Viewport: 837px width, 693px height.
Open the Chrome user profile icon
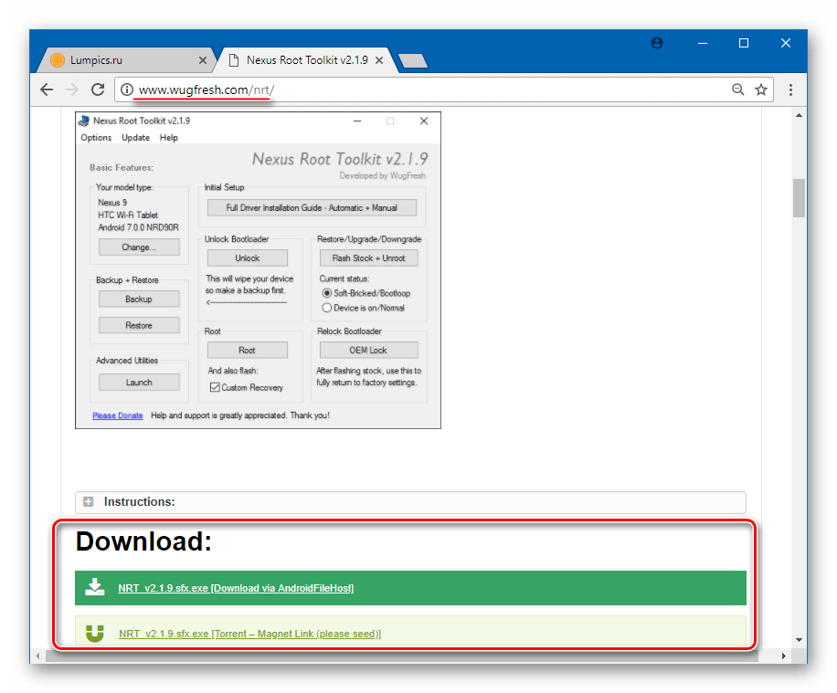coord(657,43)
